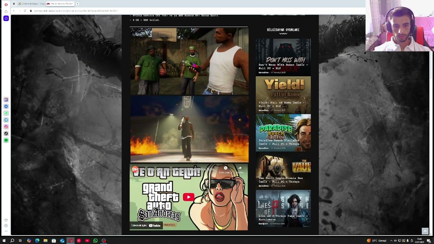This screenshot has height=244, width=434.
Task: Open WhatsApp from the taskbar
Action: pyautogui.click(x=95, y=241)
